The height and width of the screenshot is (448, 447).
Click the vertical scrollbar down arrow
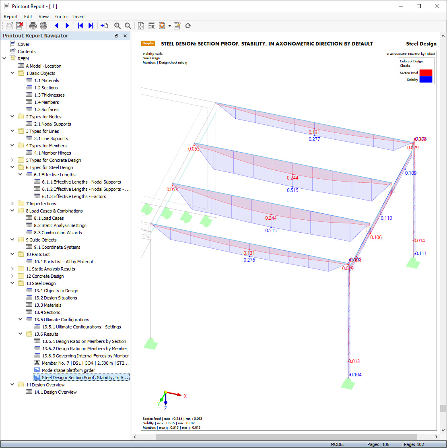(x=443, y=430)
